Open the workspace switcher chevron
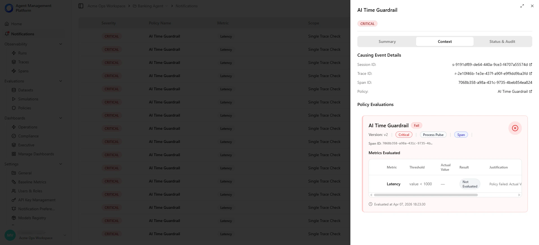This screenshot has height=245, width=539. click(x=65, y=235)
